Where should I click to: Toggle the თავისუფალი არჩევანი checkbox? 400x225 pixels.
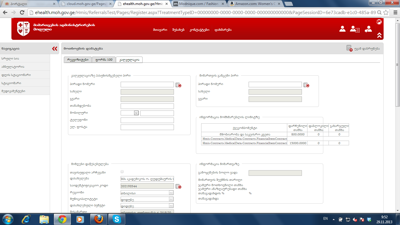tap(122, 172)
